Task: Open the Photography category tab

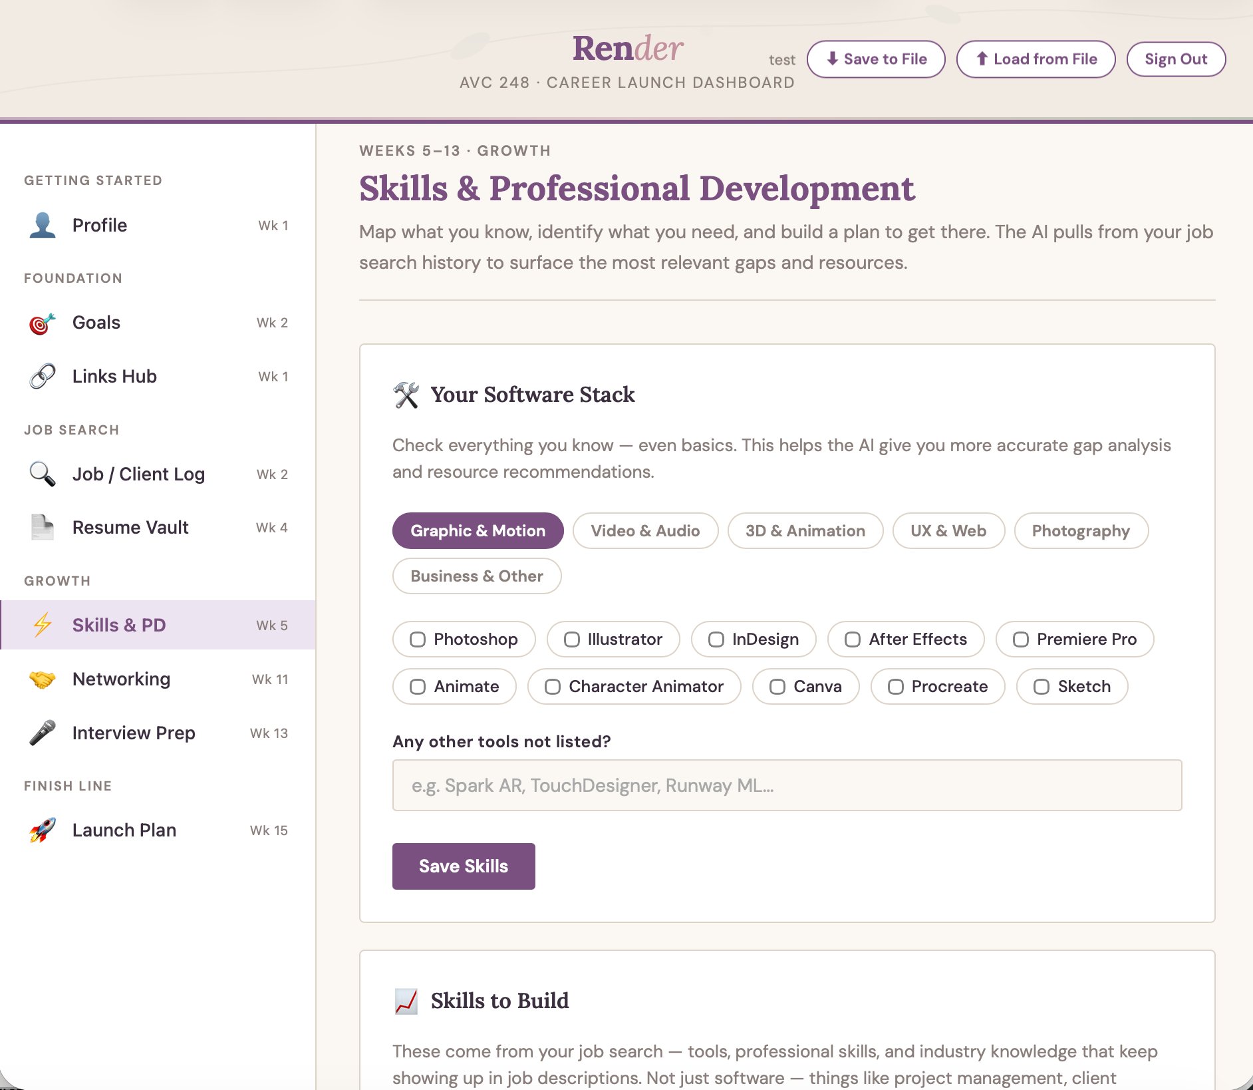Action: [1081, 530]
